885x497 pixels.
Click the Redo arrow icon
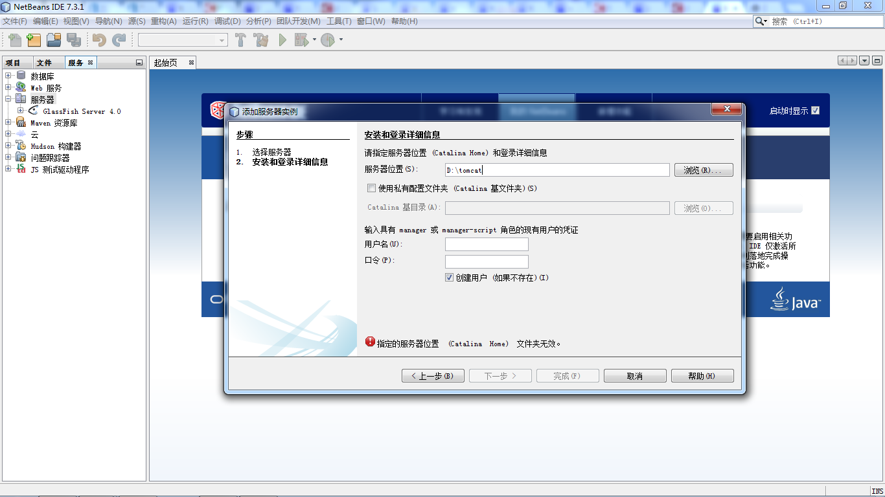(x=119, y=40)
